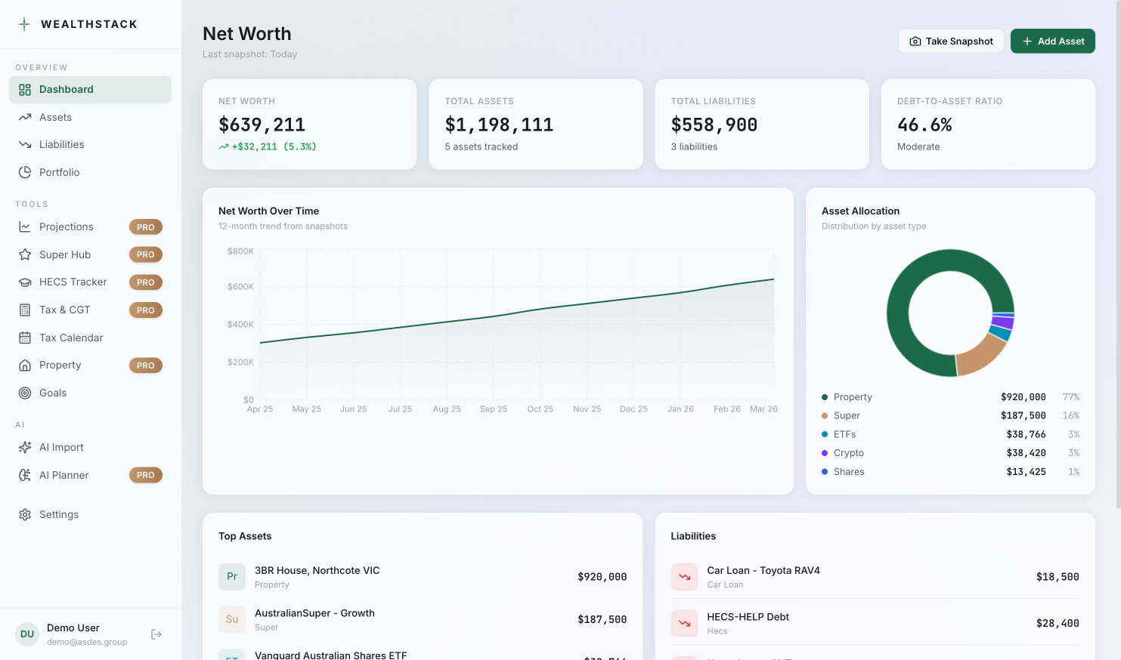1121x660 pixels.
Task: Select the 3BR House Northcote asset row
Action: coord(423,576)
